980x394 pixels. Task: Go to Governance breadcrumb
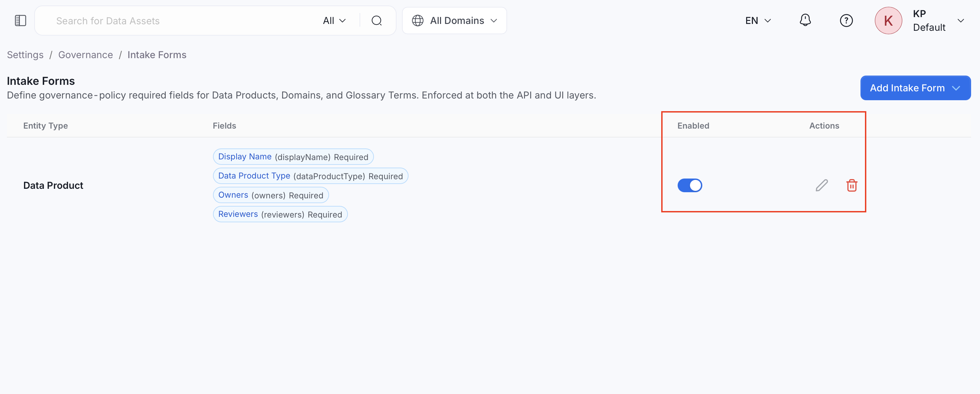86,55
